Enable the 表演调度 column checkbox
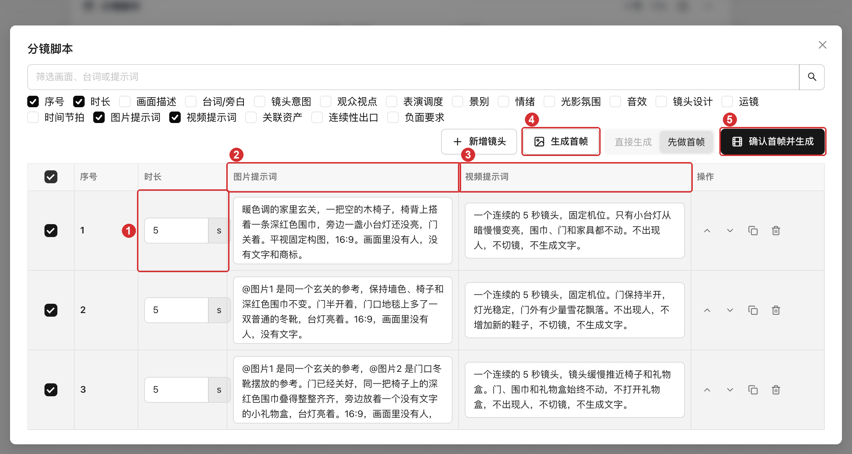Screen dimensions: 852x454 [x=392, y=101]
